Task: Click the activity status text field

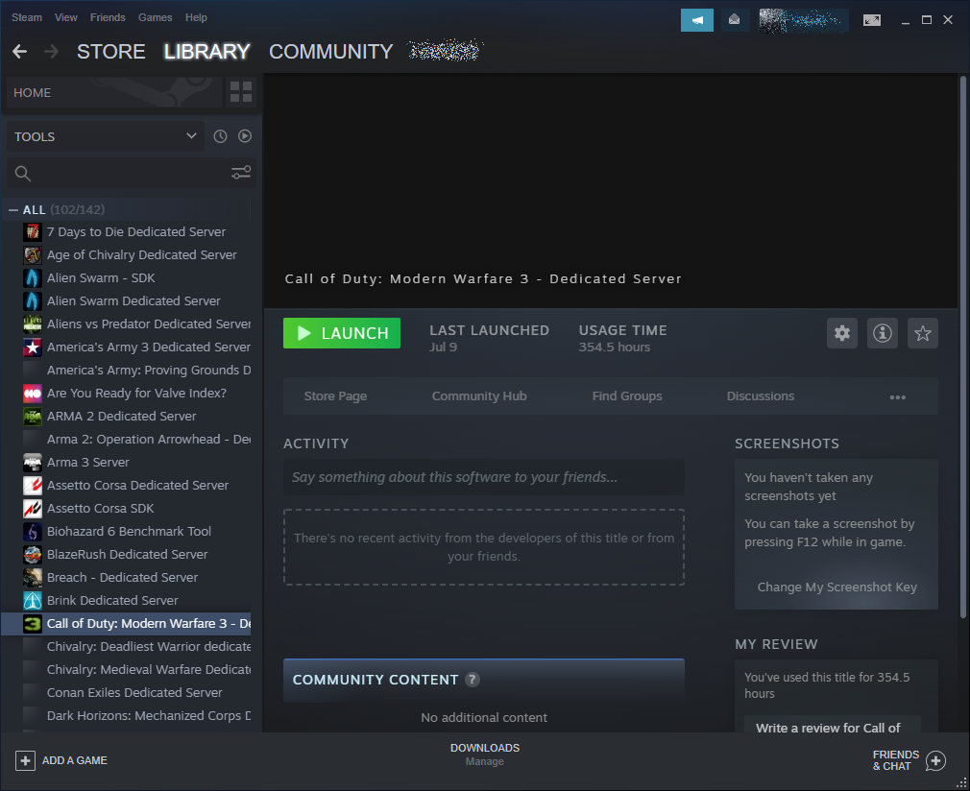Action: [x=484, y=477]
